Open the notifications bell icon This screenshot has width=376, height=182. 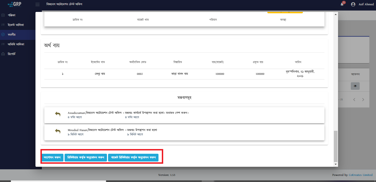pyautogui.click(x=342, y=4)
